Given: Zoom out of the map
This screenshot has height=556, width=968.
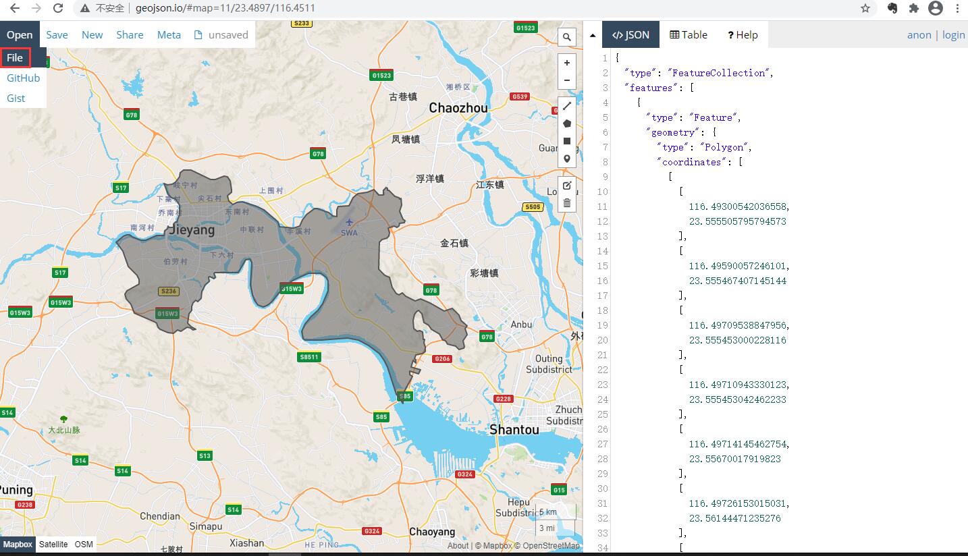Looking at the screenshot, I should pyautogui.click(x=566, y=80).
